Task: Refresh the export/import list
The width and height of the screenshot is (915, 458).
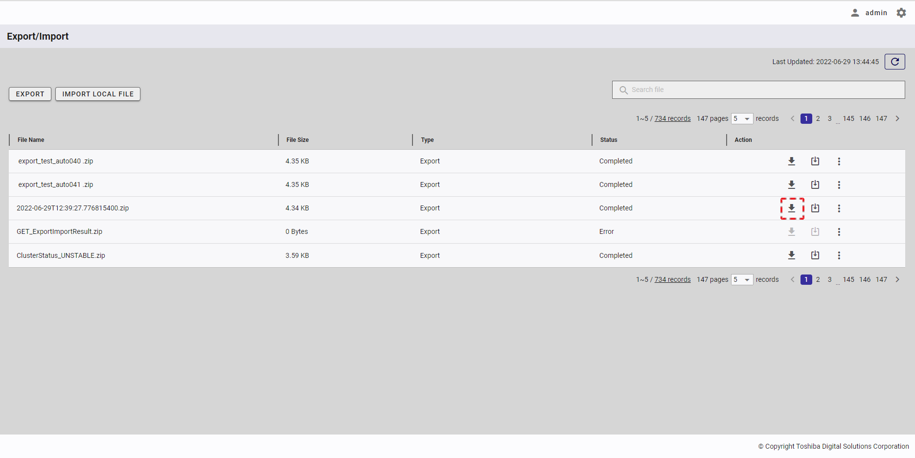Action: [x=894, y=62]
